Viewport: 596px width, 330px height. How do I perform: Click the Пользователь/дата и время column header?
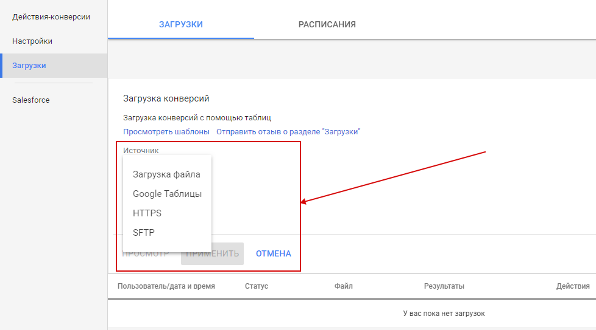pyautogui.click(x=166, y=286)
